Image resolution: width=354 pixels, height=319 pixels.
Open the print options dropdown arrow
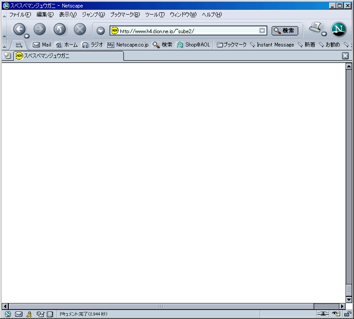pyautogui.click(x=324, y=34)
